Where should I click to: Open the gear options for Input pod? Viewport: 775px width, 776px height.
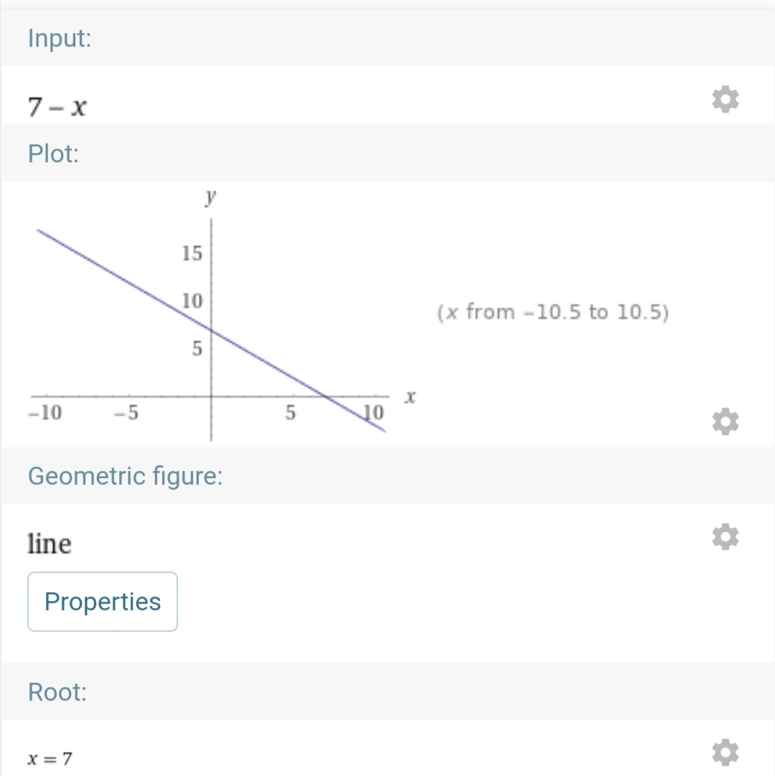point(725,100)
